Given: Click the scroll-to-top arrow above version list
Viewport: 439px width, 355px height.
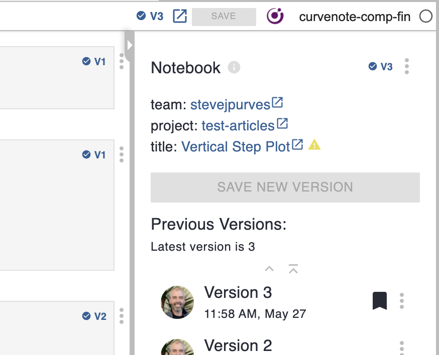Looking at the screenshot, I should tap(294, 269).
